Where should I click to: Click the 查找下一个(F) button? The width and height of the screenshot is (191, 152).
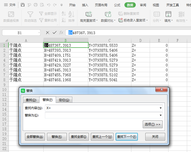pyautogui.click(x=127, y=137)
